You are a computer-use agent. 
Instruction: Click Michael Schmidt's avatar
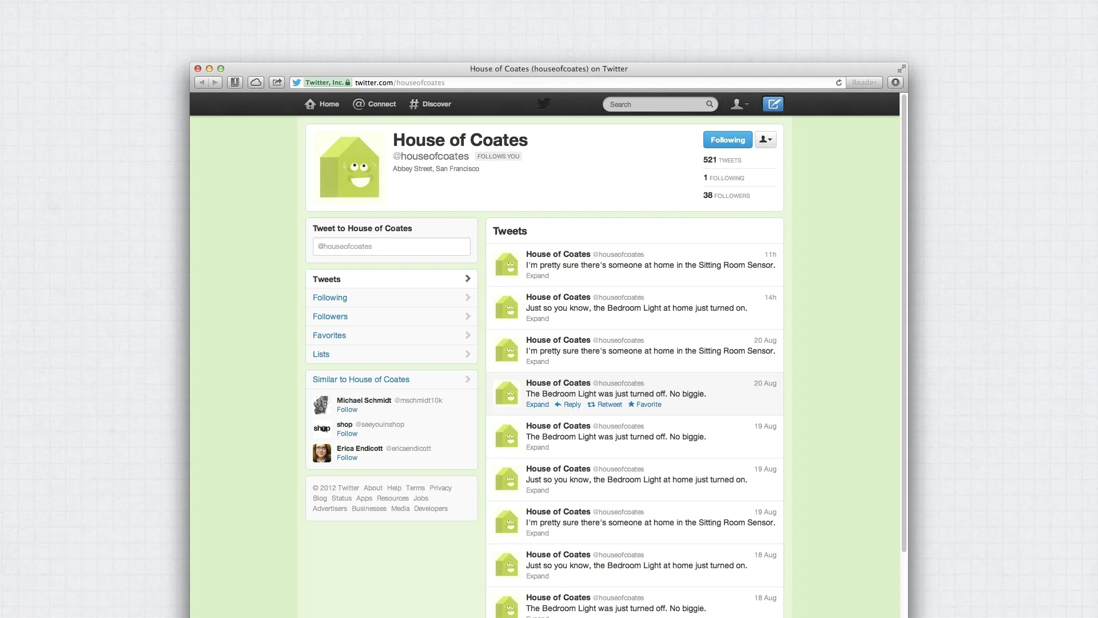click(x=322, y=405)
